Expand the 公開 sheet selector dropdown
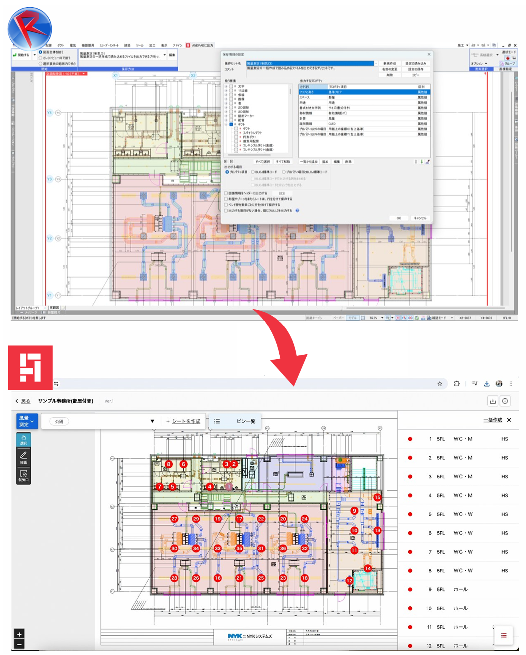The image size is (526, 655). tap(152, 421)
